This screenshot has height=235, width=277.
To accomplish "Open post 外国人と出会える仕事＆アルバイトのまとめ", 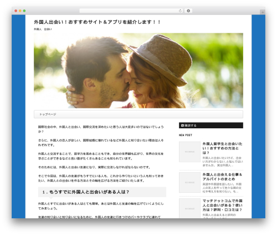I will [x=222, y=177].
